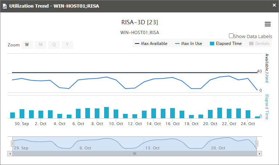The height and width of the screenshot is (165, 279).
Task: Click the horizontal scrollbar thumb grip
Action: click(134, 153)
